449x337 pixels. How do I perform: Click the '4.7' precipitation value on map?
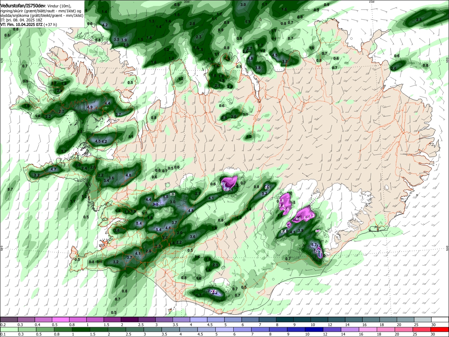(x=53, y=170)
